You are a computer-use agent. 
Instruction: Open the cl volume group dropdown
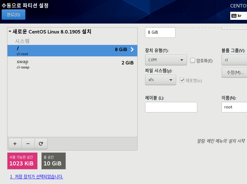[x=234, y=60]
